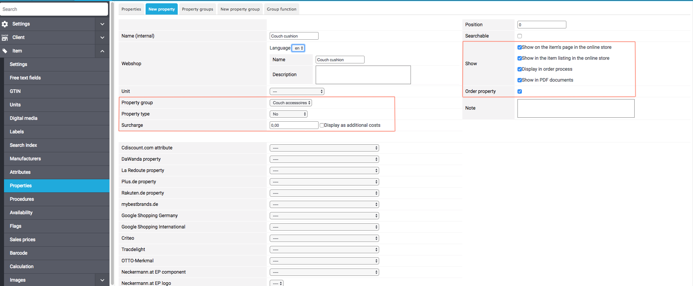Open the Google Shopping Germany dropdown
The height and width of the screenshot is (286, 693).
point(324,216)
